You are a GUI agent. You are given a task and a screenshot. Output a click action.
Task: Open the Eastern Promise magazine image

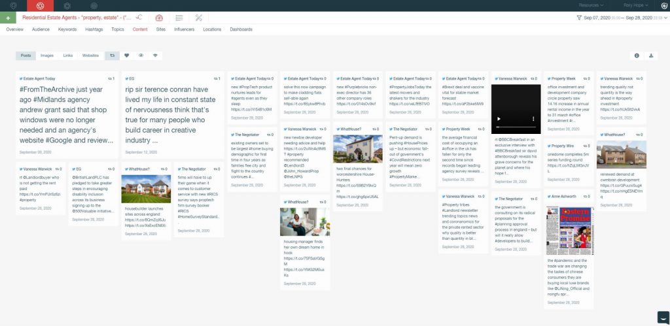click(567, 230)
